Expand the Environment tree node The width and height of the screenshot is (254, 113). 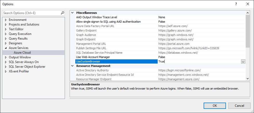point(6,20)
